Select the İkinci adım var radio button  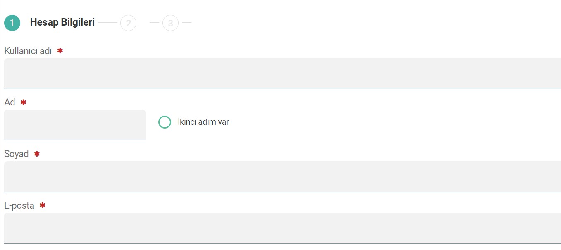click(x=165, y=122)
